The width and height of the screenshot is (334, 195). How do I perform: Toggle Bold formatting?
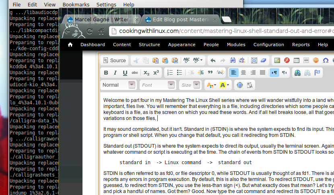106,73
